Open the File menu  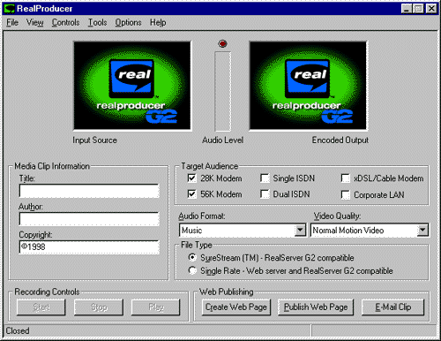12,23
